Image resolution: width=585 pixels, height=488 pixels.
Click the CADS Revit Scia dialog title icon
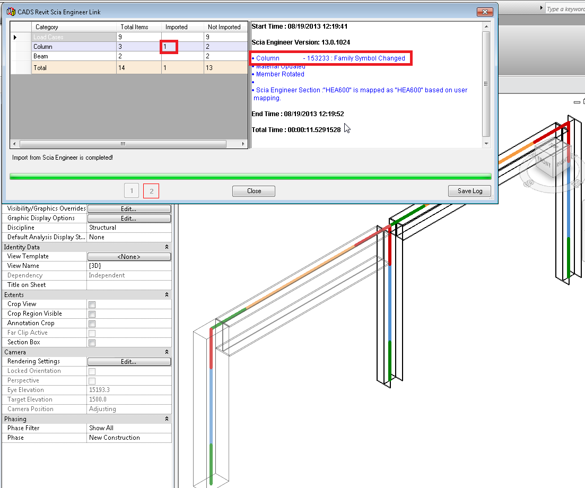point(11,12)
